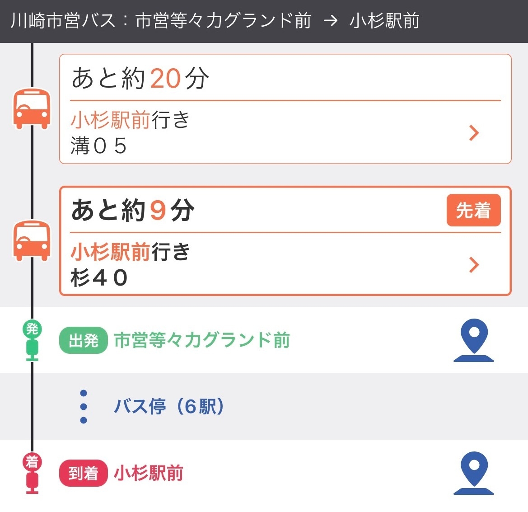This screenshot has width=528, height=512.
Task: Click the bus icon beside the 溝05 card
Action: (x=31, y=109)
